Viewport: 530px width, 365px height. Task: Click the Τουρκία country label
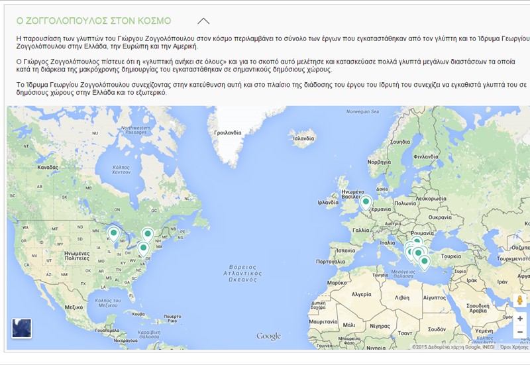(x=450, y=256)
